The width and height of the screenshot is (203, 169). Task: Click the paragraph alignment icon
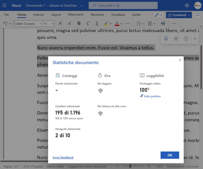click(150, 23)
